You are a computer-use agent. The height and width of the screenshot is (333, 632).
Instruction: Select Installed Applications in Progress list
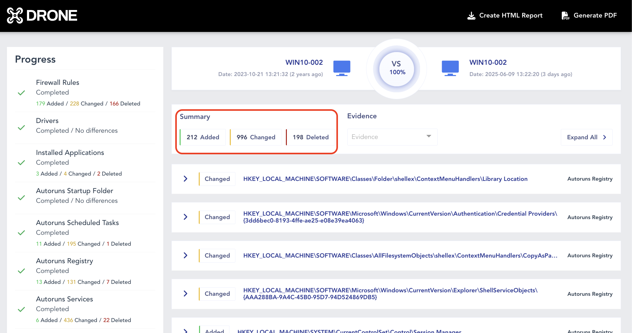tap(70, 153)
